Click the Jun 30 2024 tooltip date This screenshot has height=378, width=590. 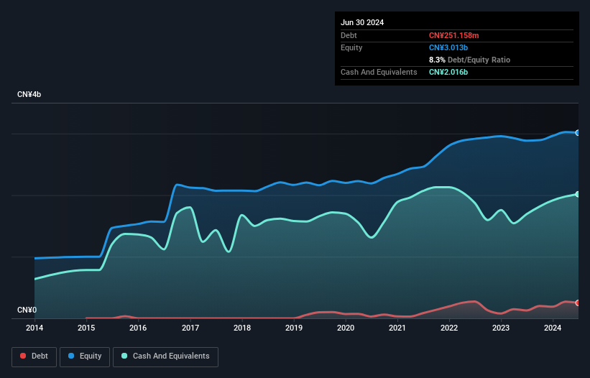(x=362, y=22)
